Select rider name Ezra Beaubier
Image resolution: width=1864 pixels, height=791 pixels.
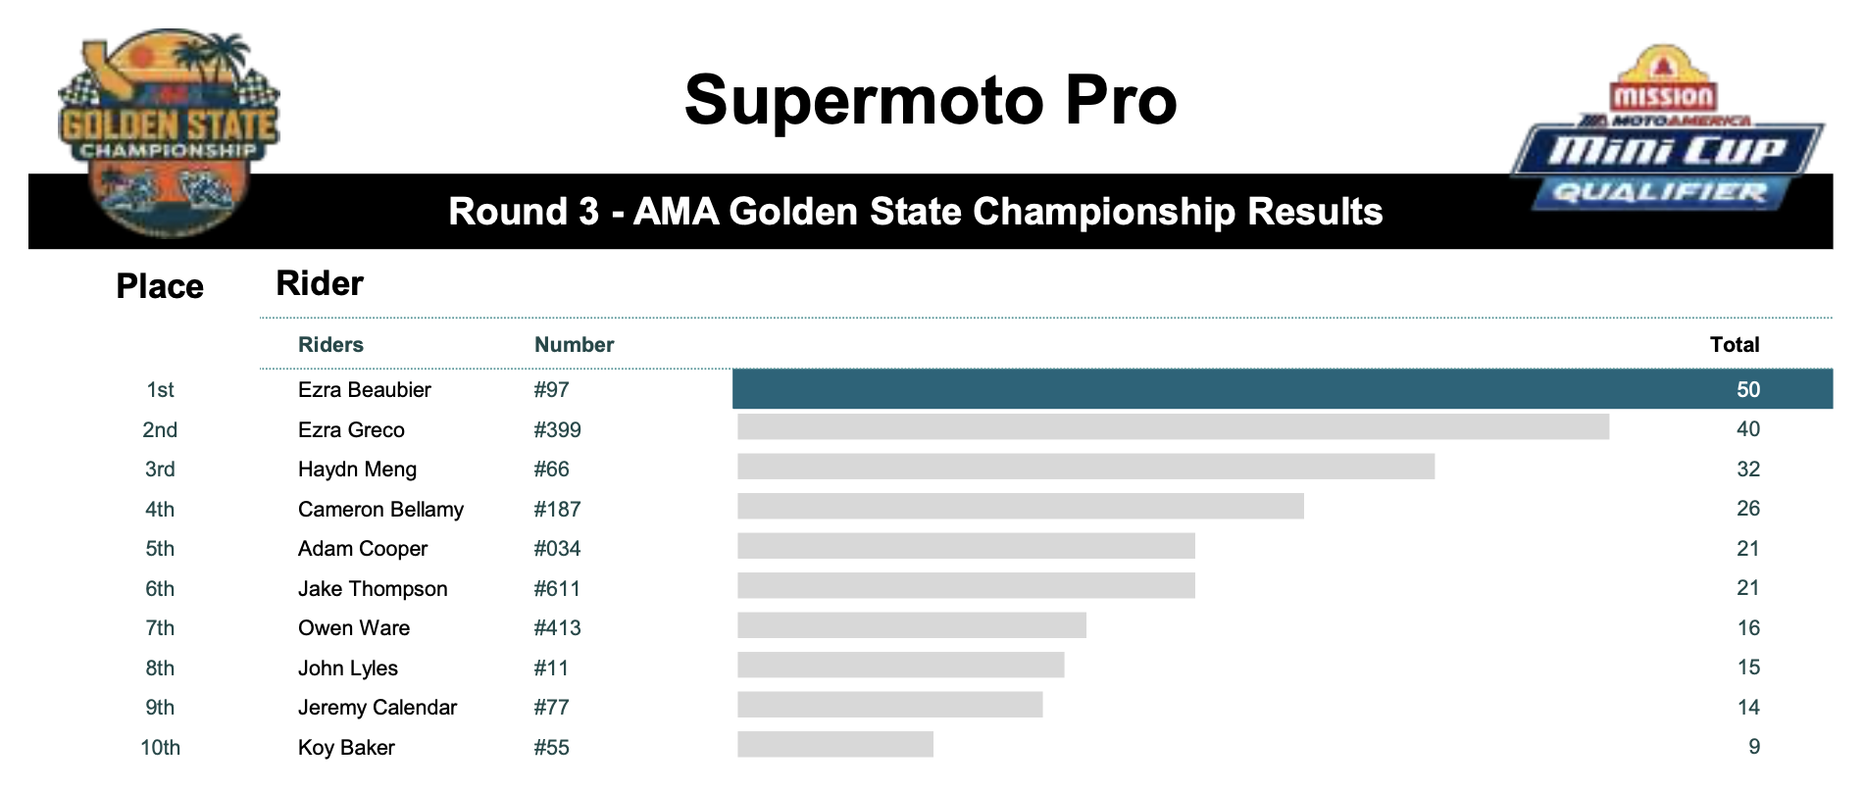coord(365,390)
